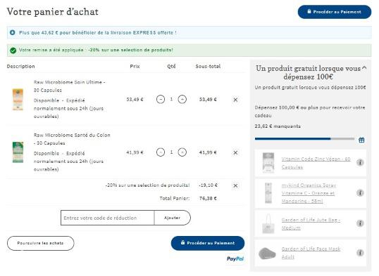Click the Vitamin Code Zinc product image

(x=268, y=163)
